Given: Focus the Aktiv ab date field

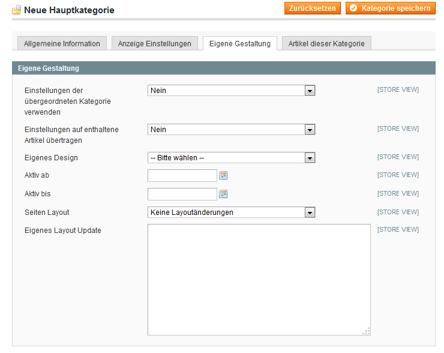Looking at the screenshot, I should (182, 176).
